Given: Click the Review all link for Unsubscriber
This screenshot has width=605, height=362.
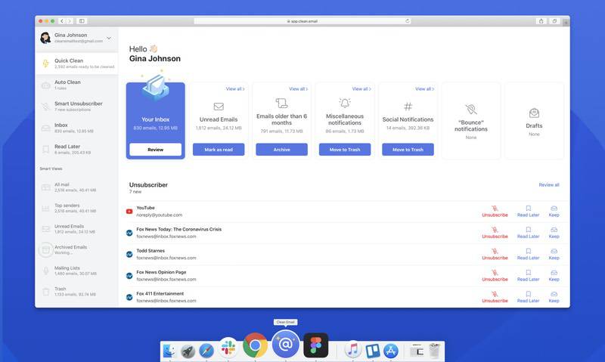Looking at the screenshot, I should point(549,185).
